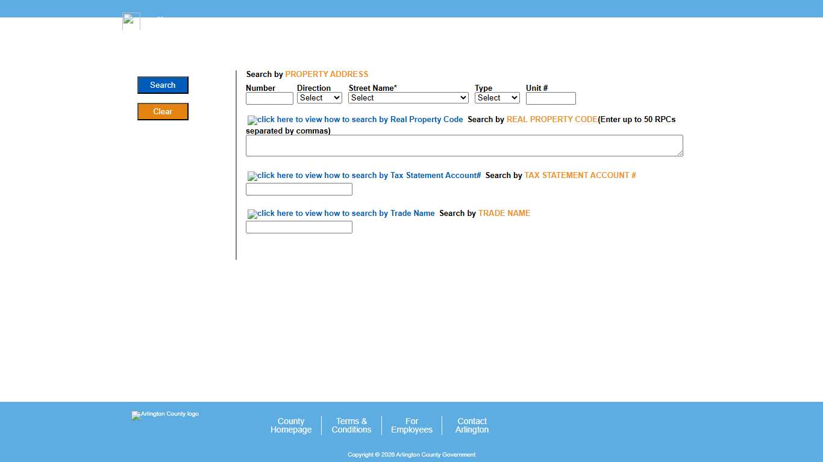Open the Street Name dropdown list

pos(408,98)
